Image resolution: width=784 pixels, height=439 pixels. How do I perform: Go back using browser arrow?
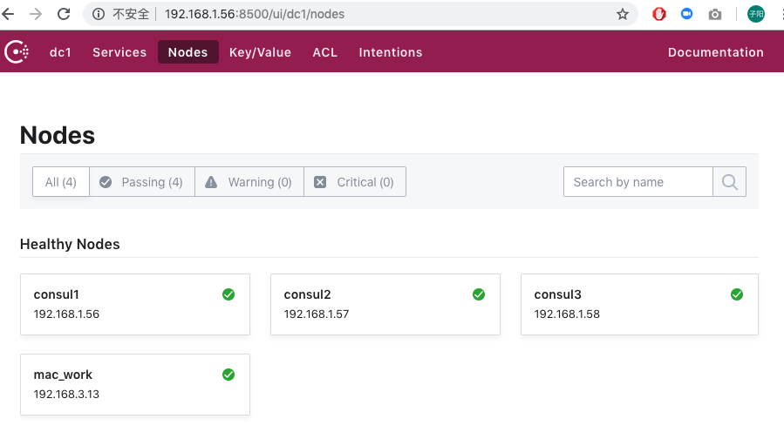click(x=10, y=14)
